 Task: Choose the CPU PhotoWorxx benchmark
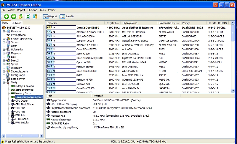tap(25, 104)
